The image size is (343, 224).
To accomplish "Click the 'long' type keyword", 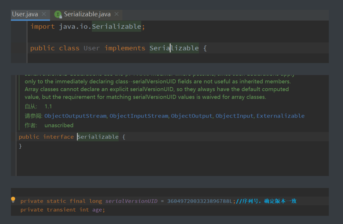I will coord(96,201).
